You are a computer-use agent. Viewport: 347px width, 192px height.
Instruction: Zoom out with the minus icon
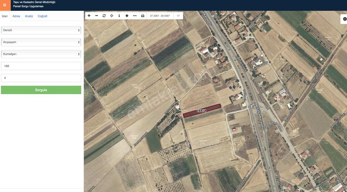(97, 16)
